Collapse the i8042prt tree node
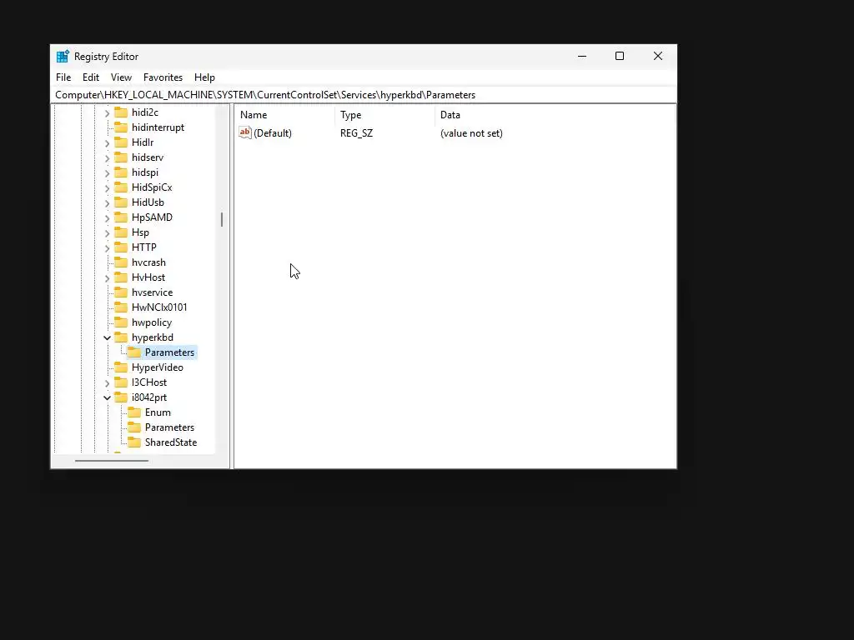The image size is (854, 640). 108,397
